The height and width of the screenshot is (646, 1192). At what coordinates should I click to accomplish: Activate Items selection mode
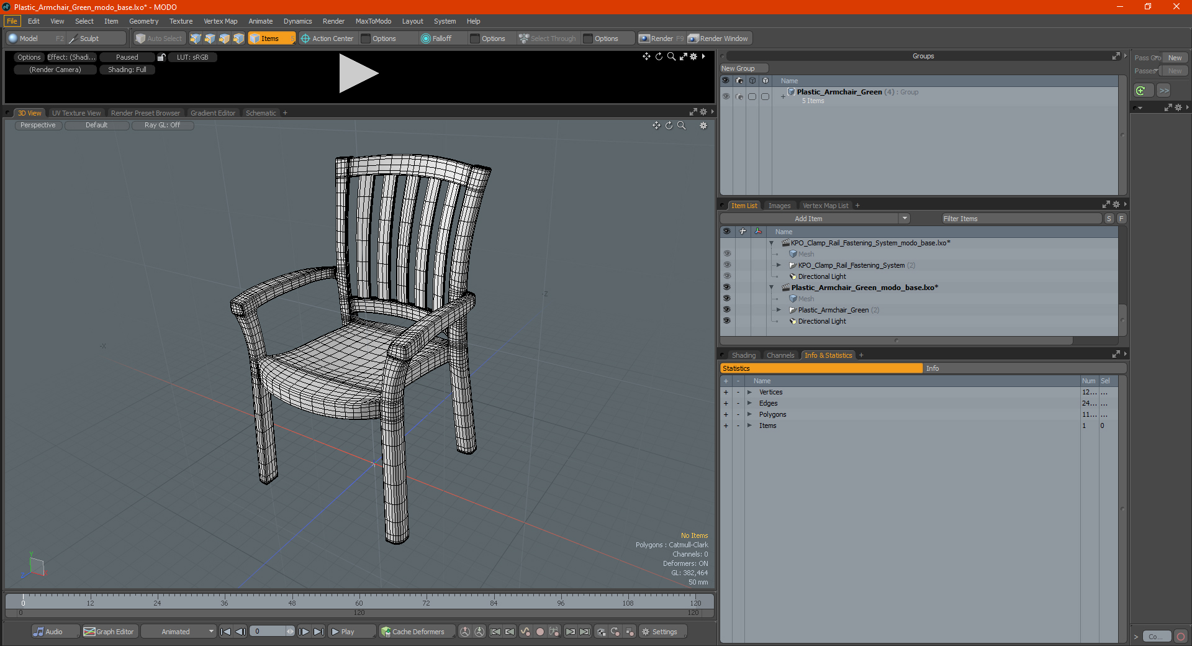coord(271,39)
